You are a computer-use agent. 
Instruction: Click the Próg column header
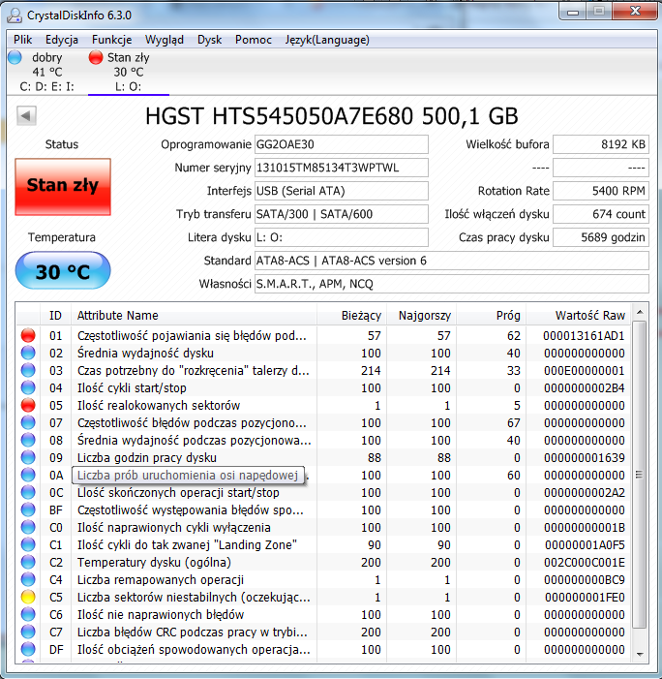tap(491, 315)
